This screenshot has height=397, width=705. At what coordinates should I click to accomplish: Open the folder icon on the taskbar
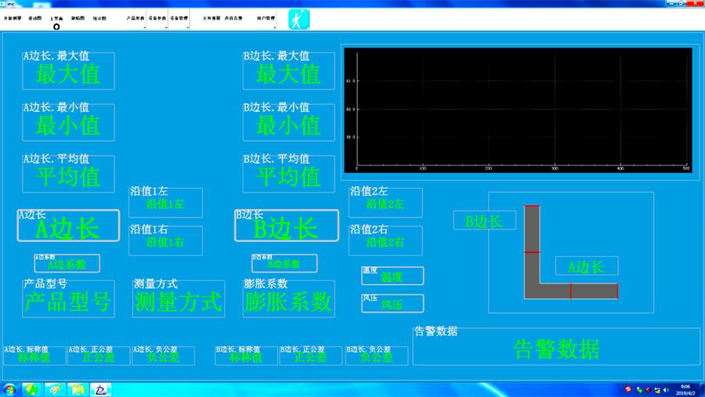pyautogui.click(x=78, y=389)
